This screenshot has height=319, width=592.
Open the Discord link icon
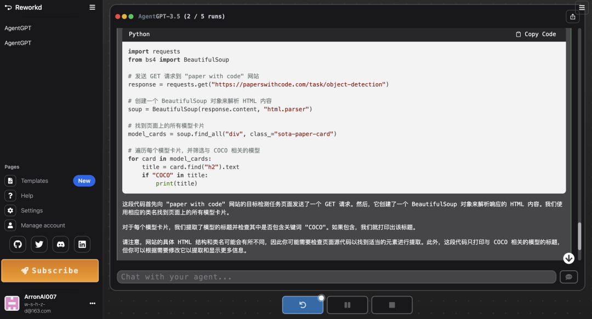pos(60,245)
